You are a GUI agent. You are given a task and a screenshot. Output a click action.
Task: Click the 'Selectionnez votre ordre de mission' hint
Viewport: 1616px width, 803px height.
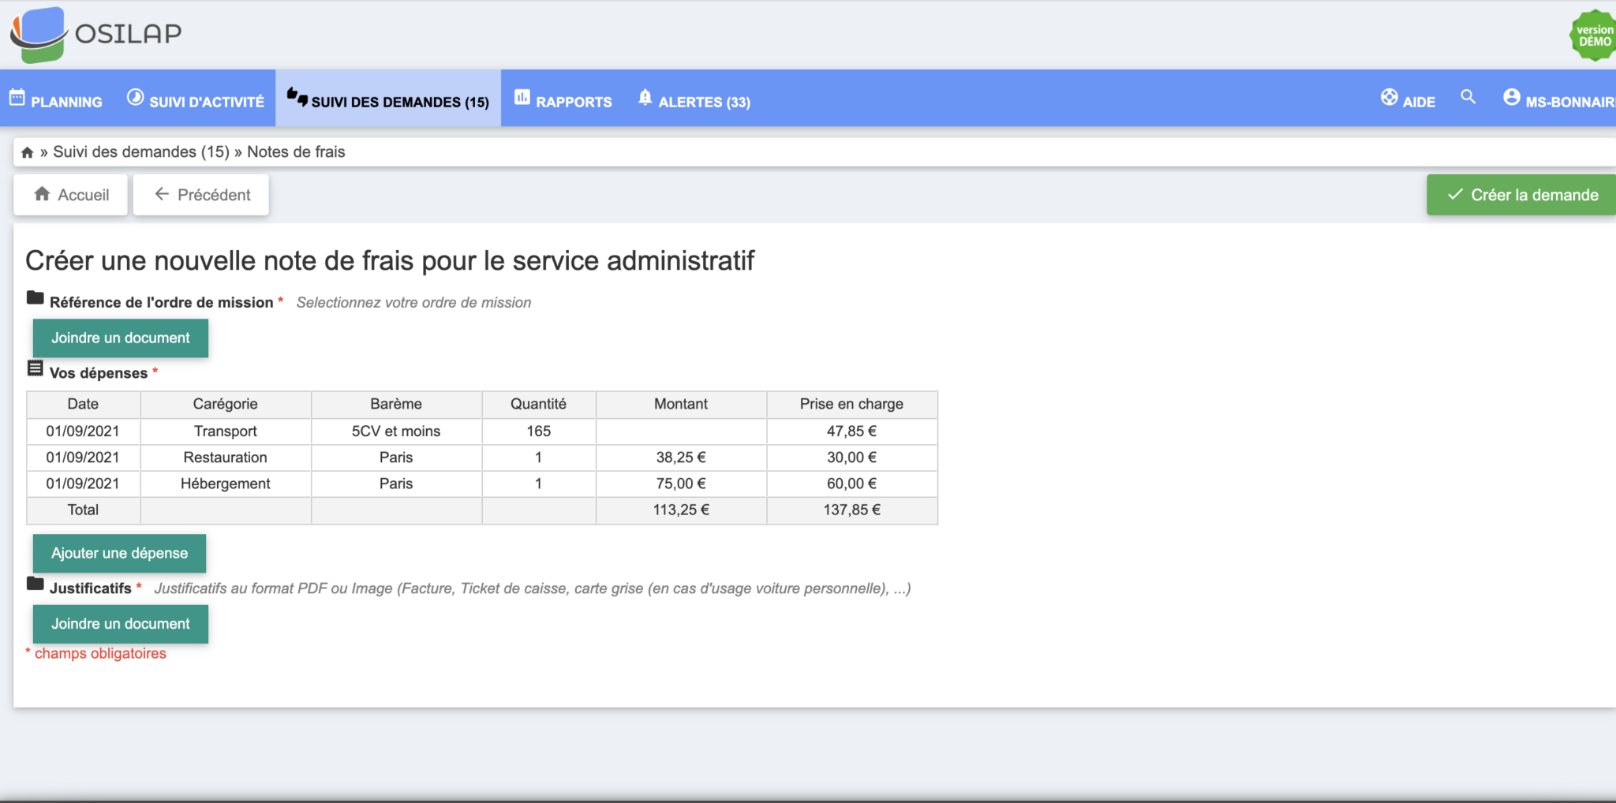point(413,303)
